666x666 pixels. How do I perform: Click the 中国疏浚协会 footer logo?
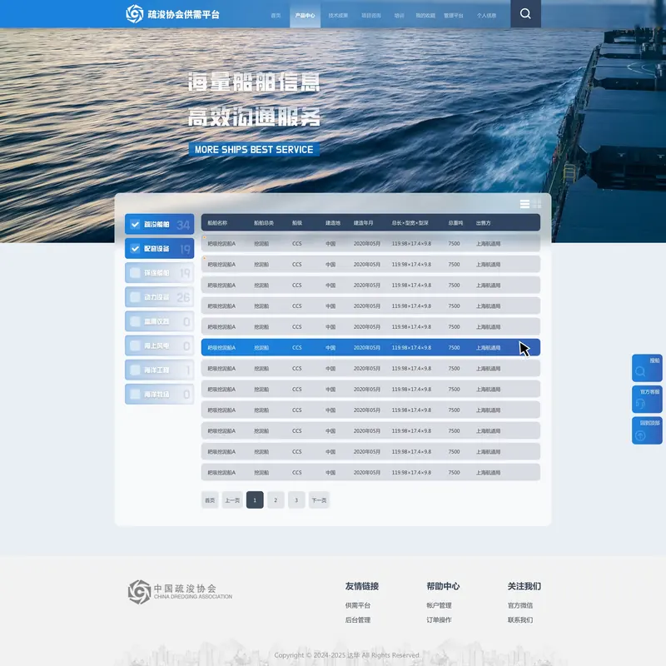180,592
